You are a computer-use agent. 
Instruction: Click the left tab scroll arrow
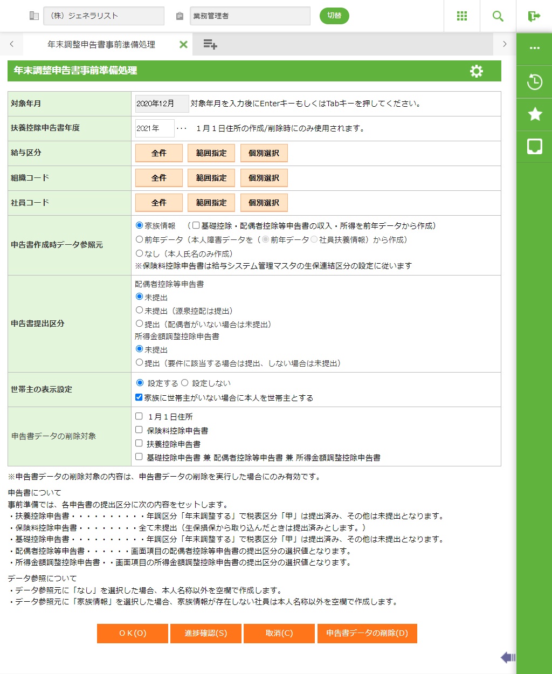[12, 44]
